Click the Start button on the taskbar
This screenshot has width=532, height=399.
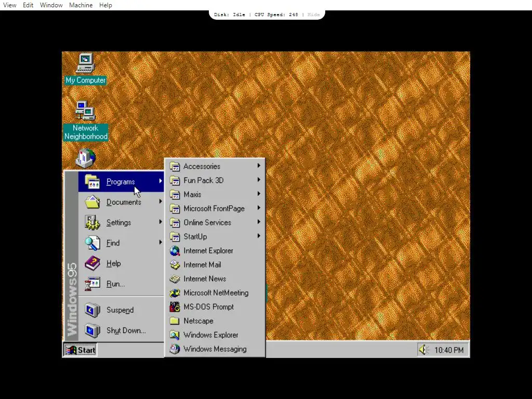click(x=81, y=350)
